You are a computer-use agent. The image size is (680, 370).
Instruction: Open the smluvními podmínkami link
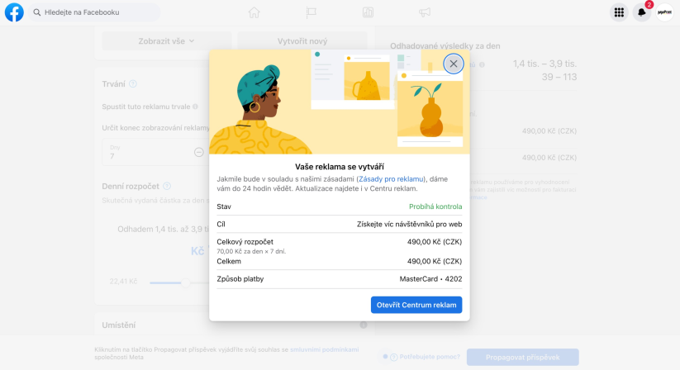[x=325, y=349]
